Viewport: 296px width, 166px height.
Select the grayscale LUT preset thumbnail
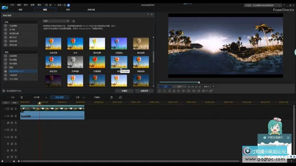74,62
